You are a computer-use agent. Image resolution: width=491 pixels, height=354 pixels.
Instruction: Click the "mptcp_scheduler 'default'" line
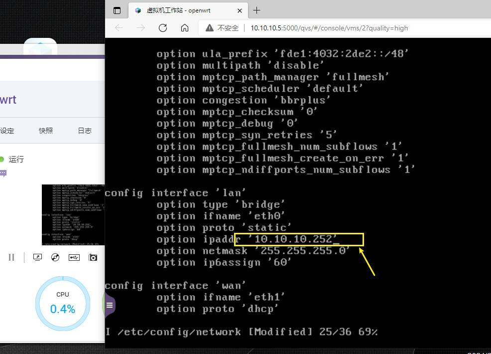[260, 89]
